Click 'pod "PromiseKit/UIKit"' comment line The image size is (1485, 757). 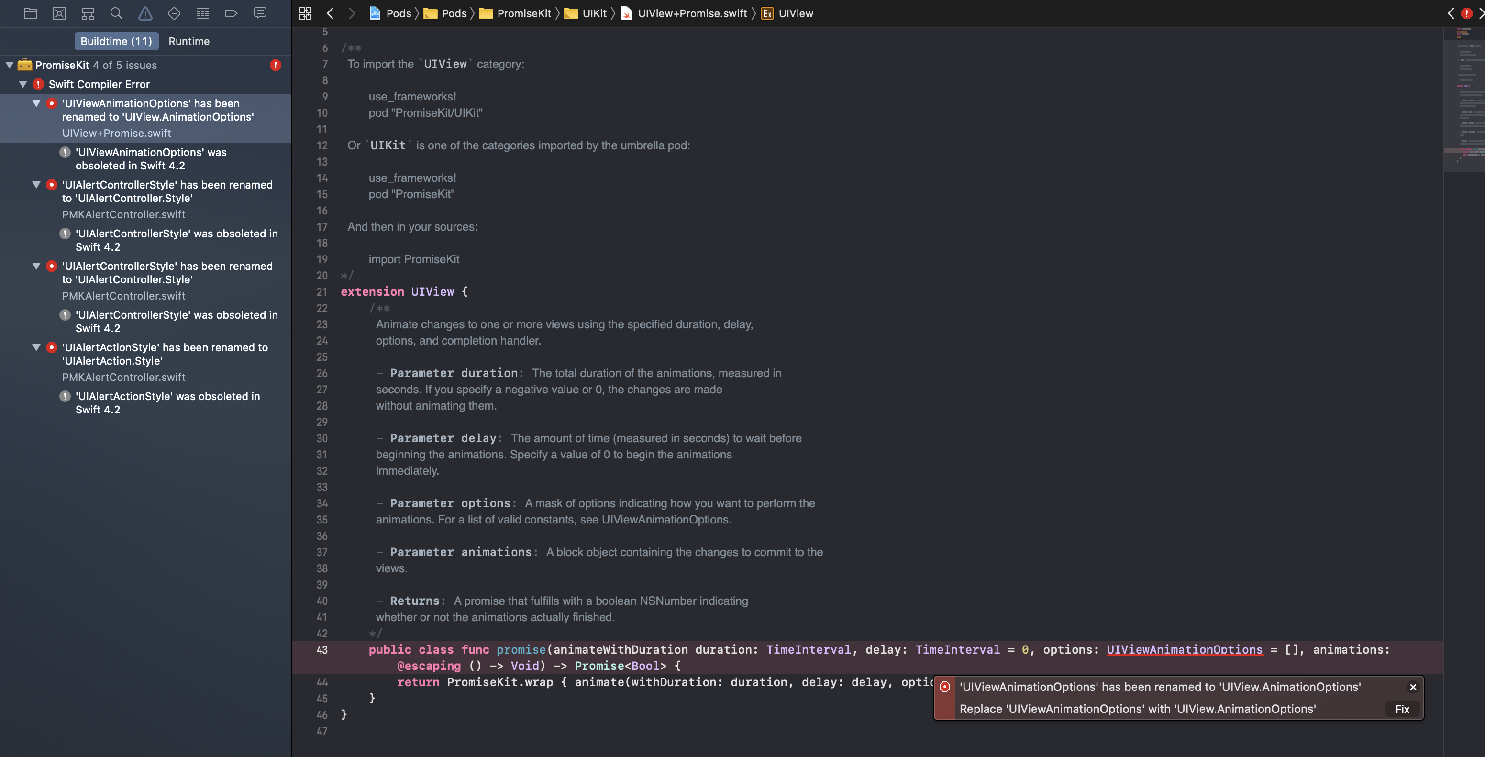(425, 113)
